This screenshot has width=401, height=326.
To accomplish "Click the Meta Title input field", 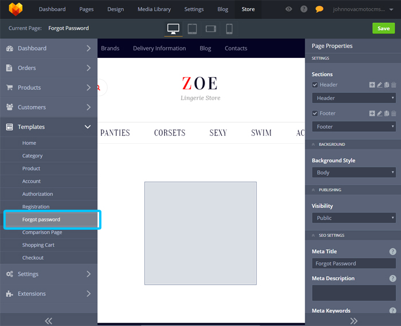I will coord(353,264).
